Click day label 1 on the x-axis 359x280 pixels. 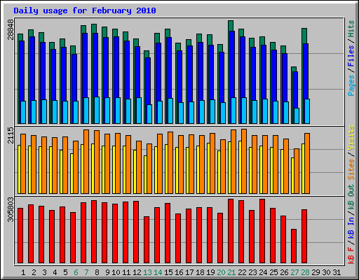coord(23,272)
